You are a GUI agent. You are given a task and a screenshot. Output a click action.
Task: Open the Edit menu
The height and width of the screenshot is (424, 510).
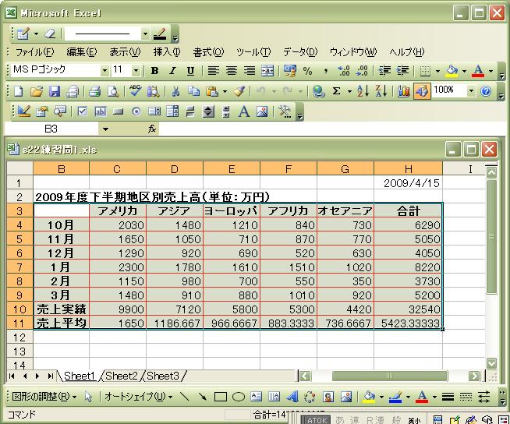coord(82,52)
